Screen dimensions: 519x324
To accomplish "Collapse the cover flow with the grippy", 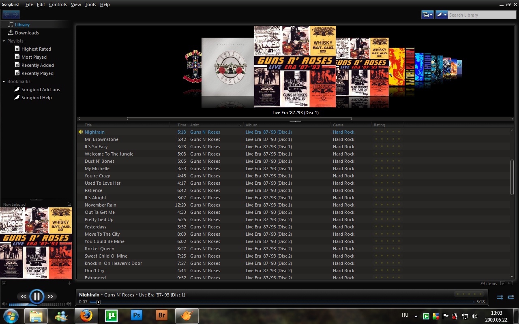I will [x=295, y=121].
